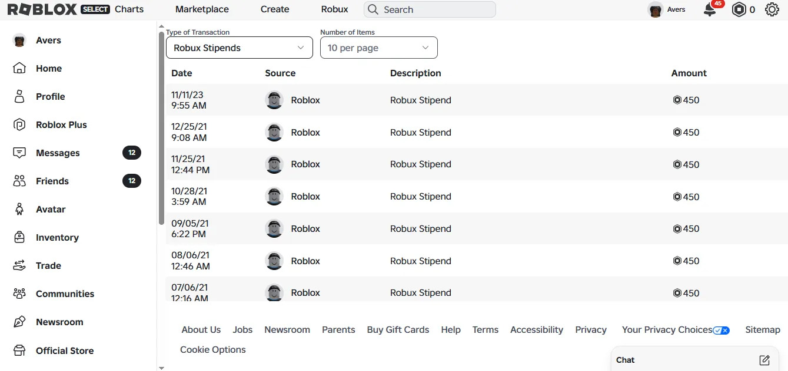Open the Type of Transaction dropdown
788x371 pixels.
[240, 48]
